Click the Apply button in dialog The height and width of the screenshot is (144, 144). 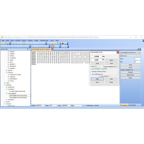pos(111,60)
